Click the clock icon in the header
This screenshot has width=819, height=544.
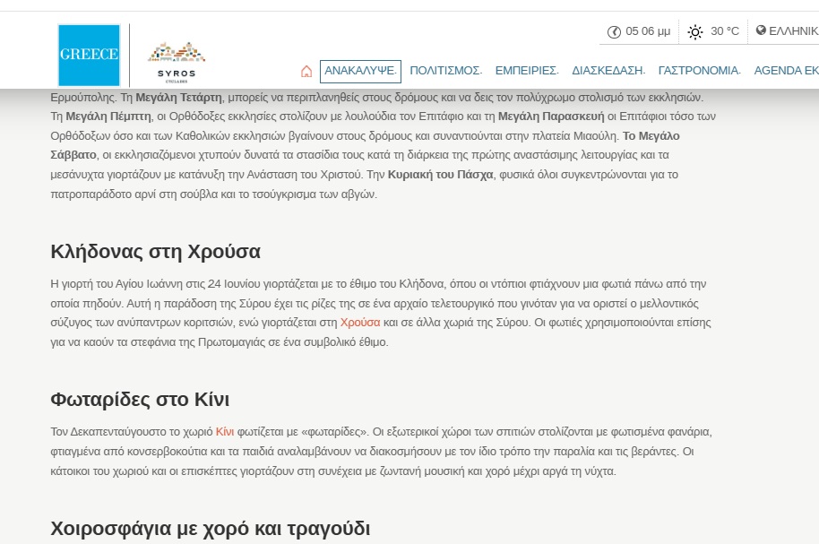(x=614, y=32)
